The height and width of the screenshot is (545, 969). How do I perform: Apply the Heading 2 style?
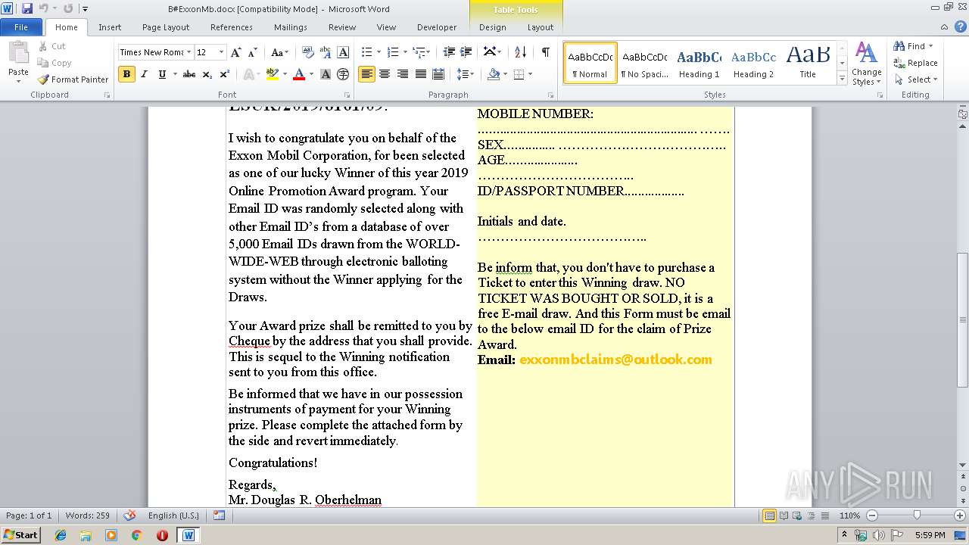753,63
